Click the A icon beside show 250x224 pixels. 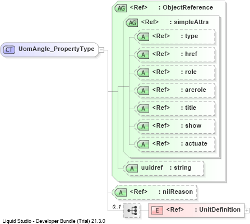click(143, 127)
